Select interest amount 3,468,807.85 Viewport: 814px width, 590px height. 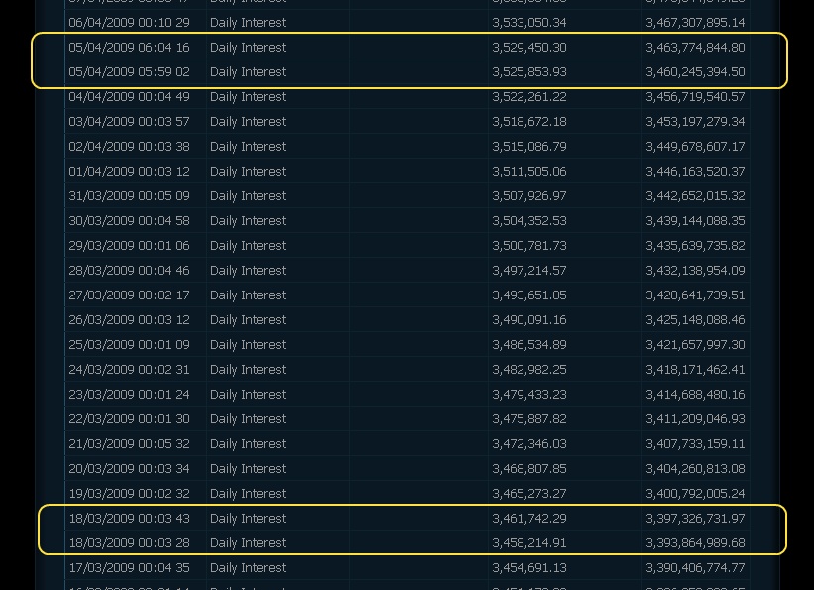point(529,469)
